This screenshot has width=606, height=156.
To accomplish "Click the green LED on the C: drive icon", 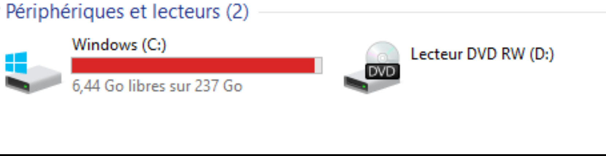I will [x=26, y=87].
